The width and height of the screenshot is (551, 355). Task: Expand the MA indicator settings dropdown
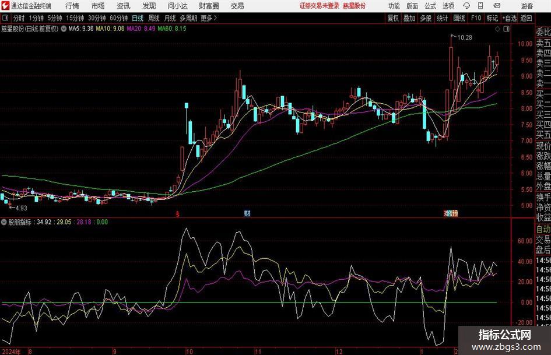[x=64, y=29]
